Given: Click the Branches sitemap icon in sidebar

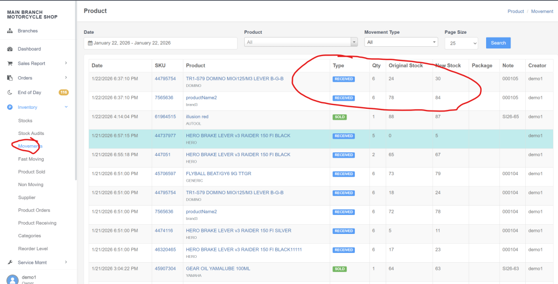Looking at the screenshot, I should point(10,31).
